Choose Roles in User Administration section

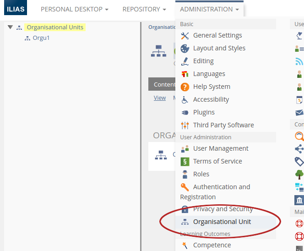point(201,175)
